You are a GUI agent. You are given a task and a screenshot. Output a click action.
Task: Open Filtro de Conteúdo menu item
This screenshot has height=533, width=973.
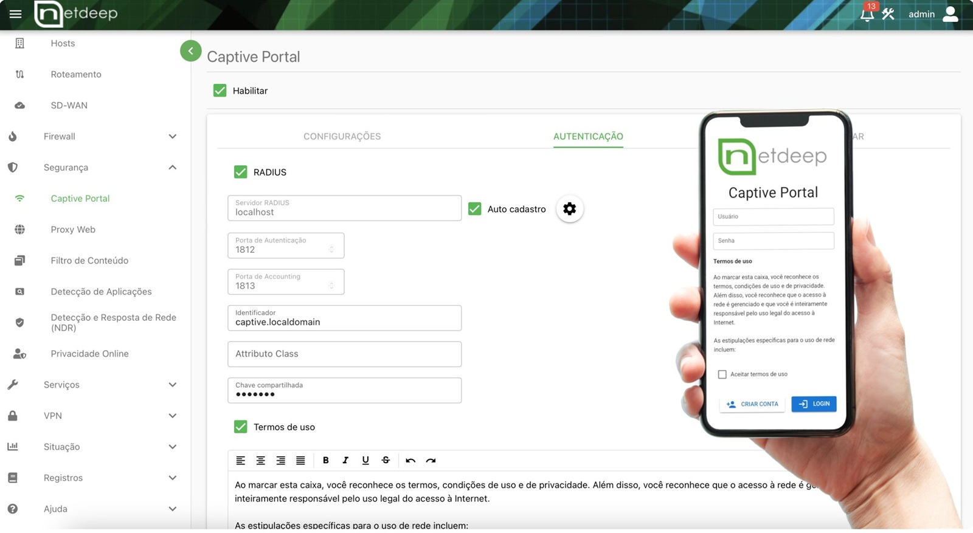[89, 260]
